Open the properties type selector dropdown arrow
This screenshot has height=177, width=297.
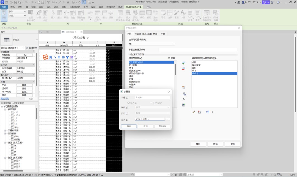click(x=37, y=40)
